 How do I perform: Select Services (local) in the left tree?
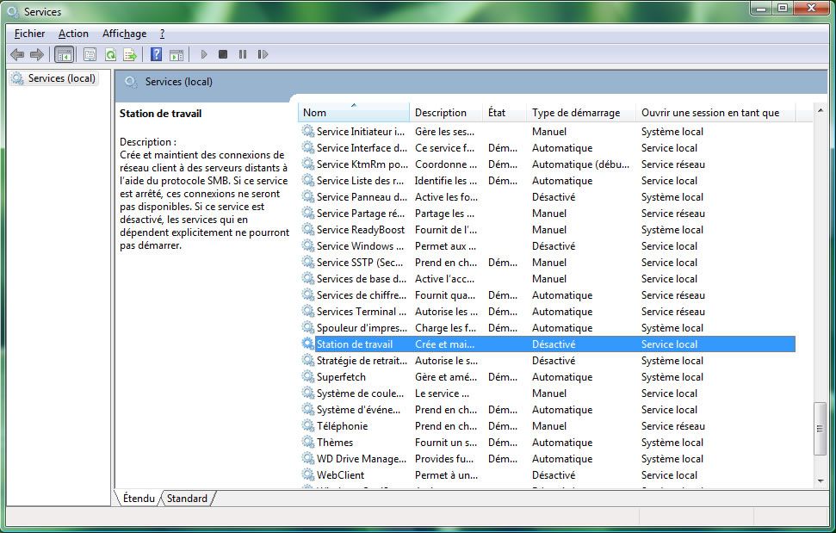(54, 78)
